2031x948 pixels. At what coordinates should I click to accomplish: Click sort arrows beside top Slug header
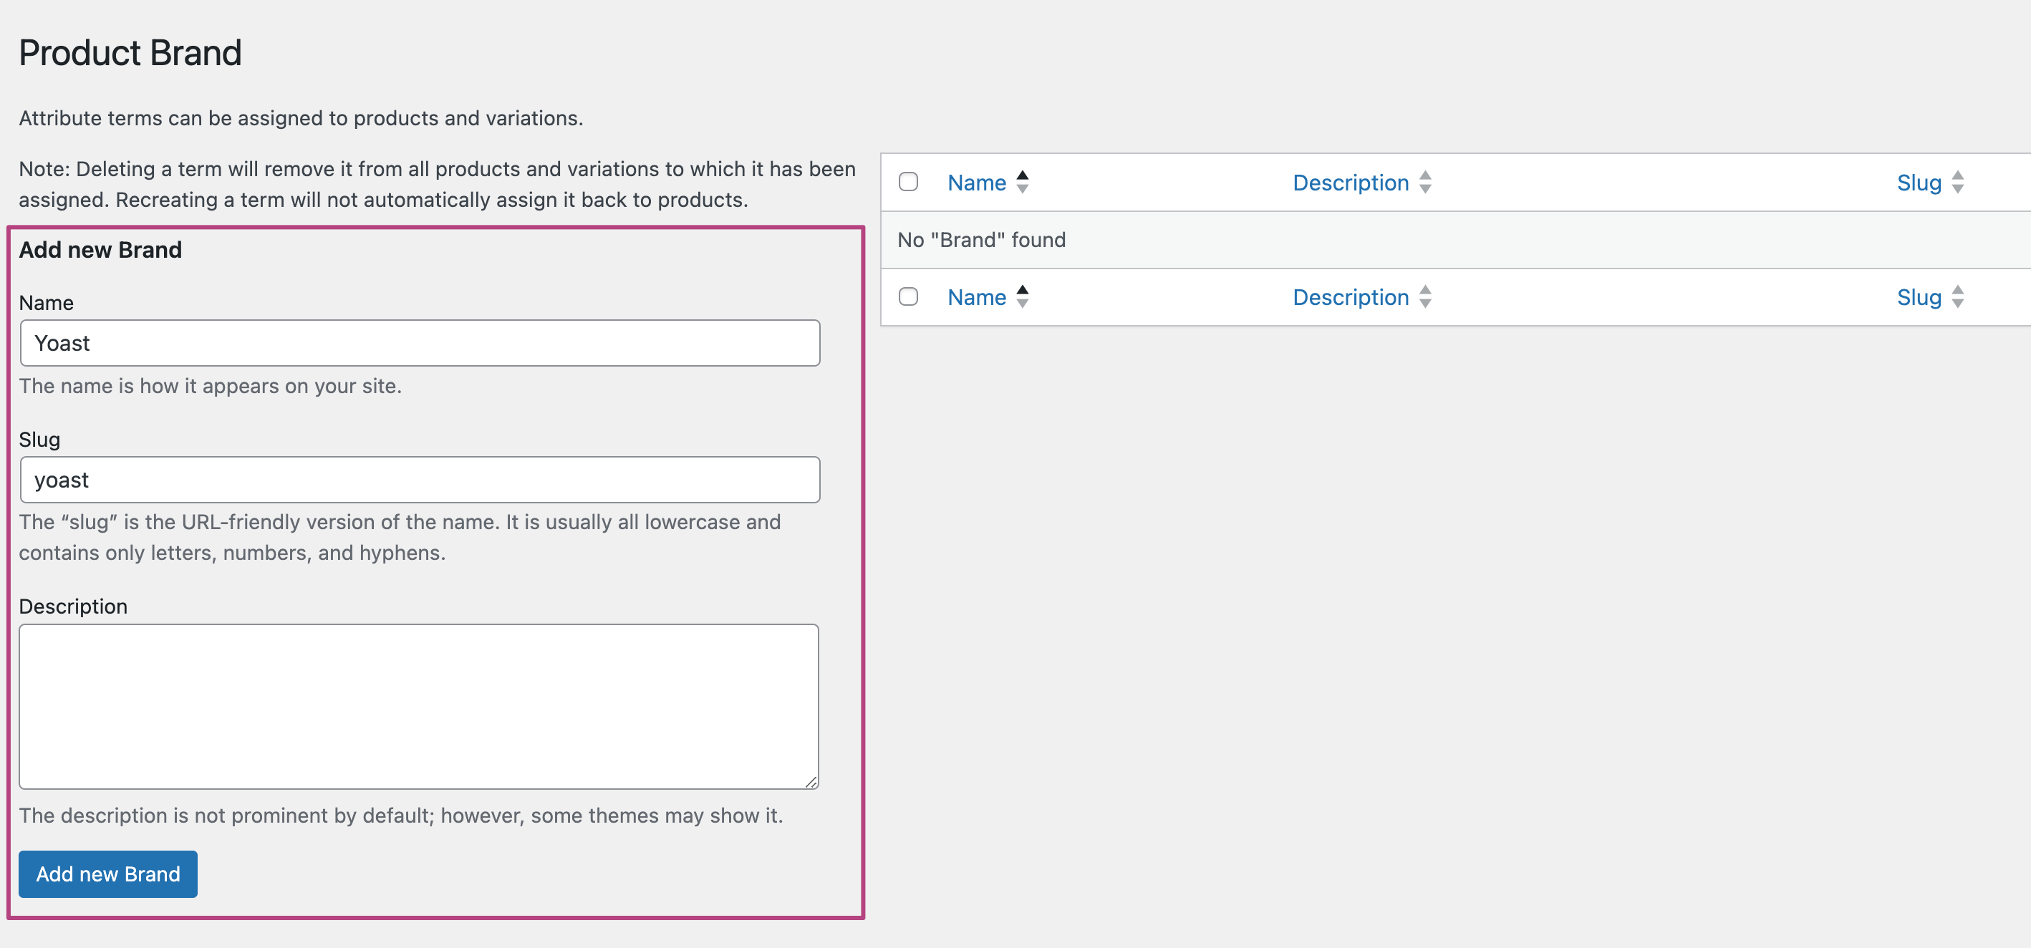(x=1958, y=182)
